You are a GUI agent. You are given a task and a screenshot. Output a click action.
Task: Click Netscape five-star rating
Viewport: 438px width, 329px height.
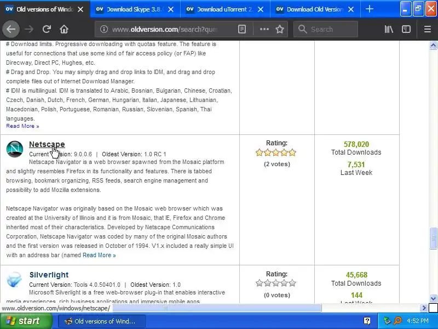pyautogui.click(x=276, y=153)
